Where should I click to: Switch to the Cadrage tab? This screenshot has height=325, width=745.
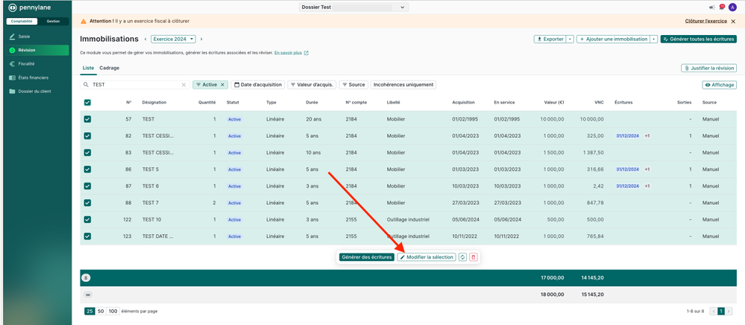110,68
